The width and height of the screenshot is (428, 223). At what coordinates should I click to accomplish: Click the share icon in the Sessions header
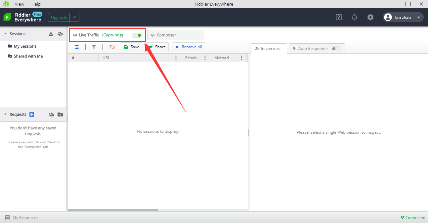tap(60, 34)
